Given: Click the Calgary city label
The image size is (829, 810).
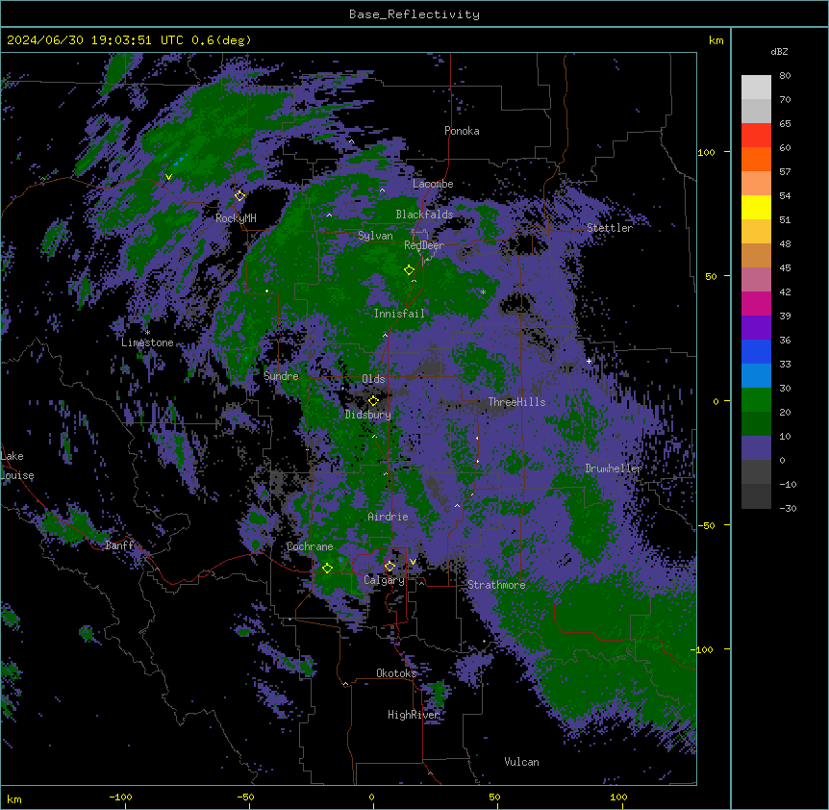Looking at the screenshot, I should tap(384, 580).
